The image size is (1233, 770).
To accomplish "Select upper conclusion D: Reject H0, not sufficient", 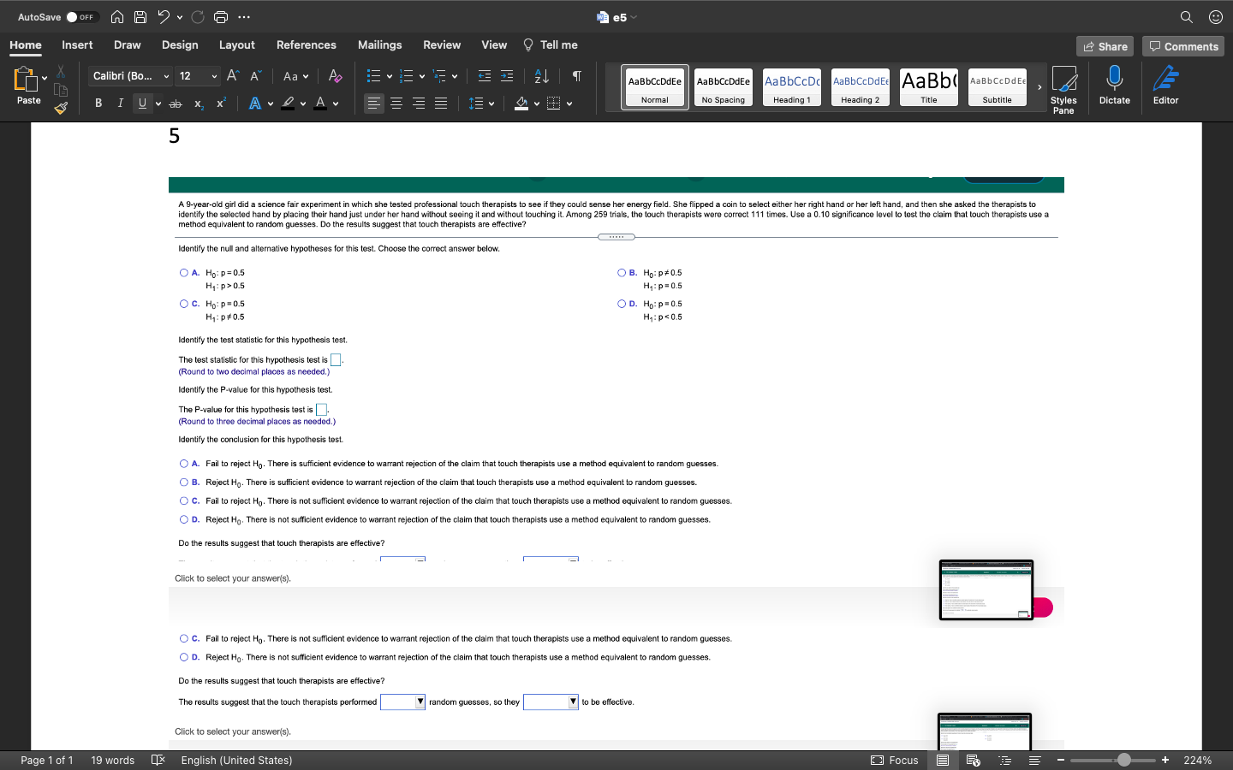I will (183, 519).
